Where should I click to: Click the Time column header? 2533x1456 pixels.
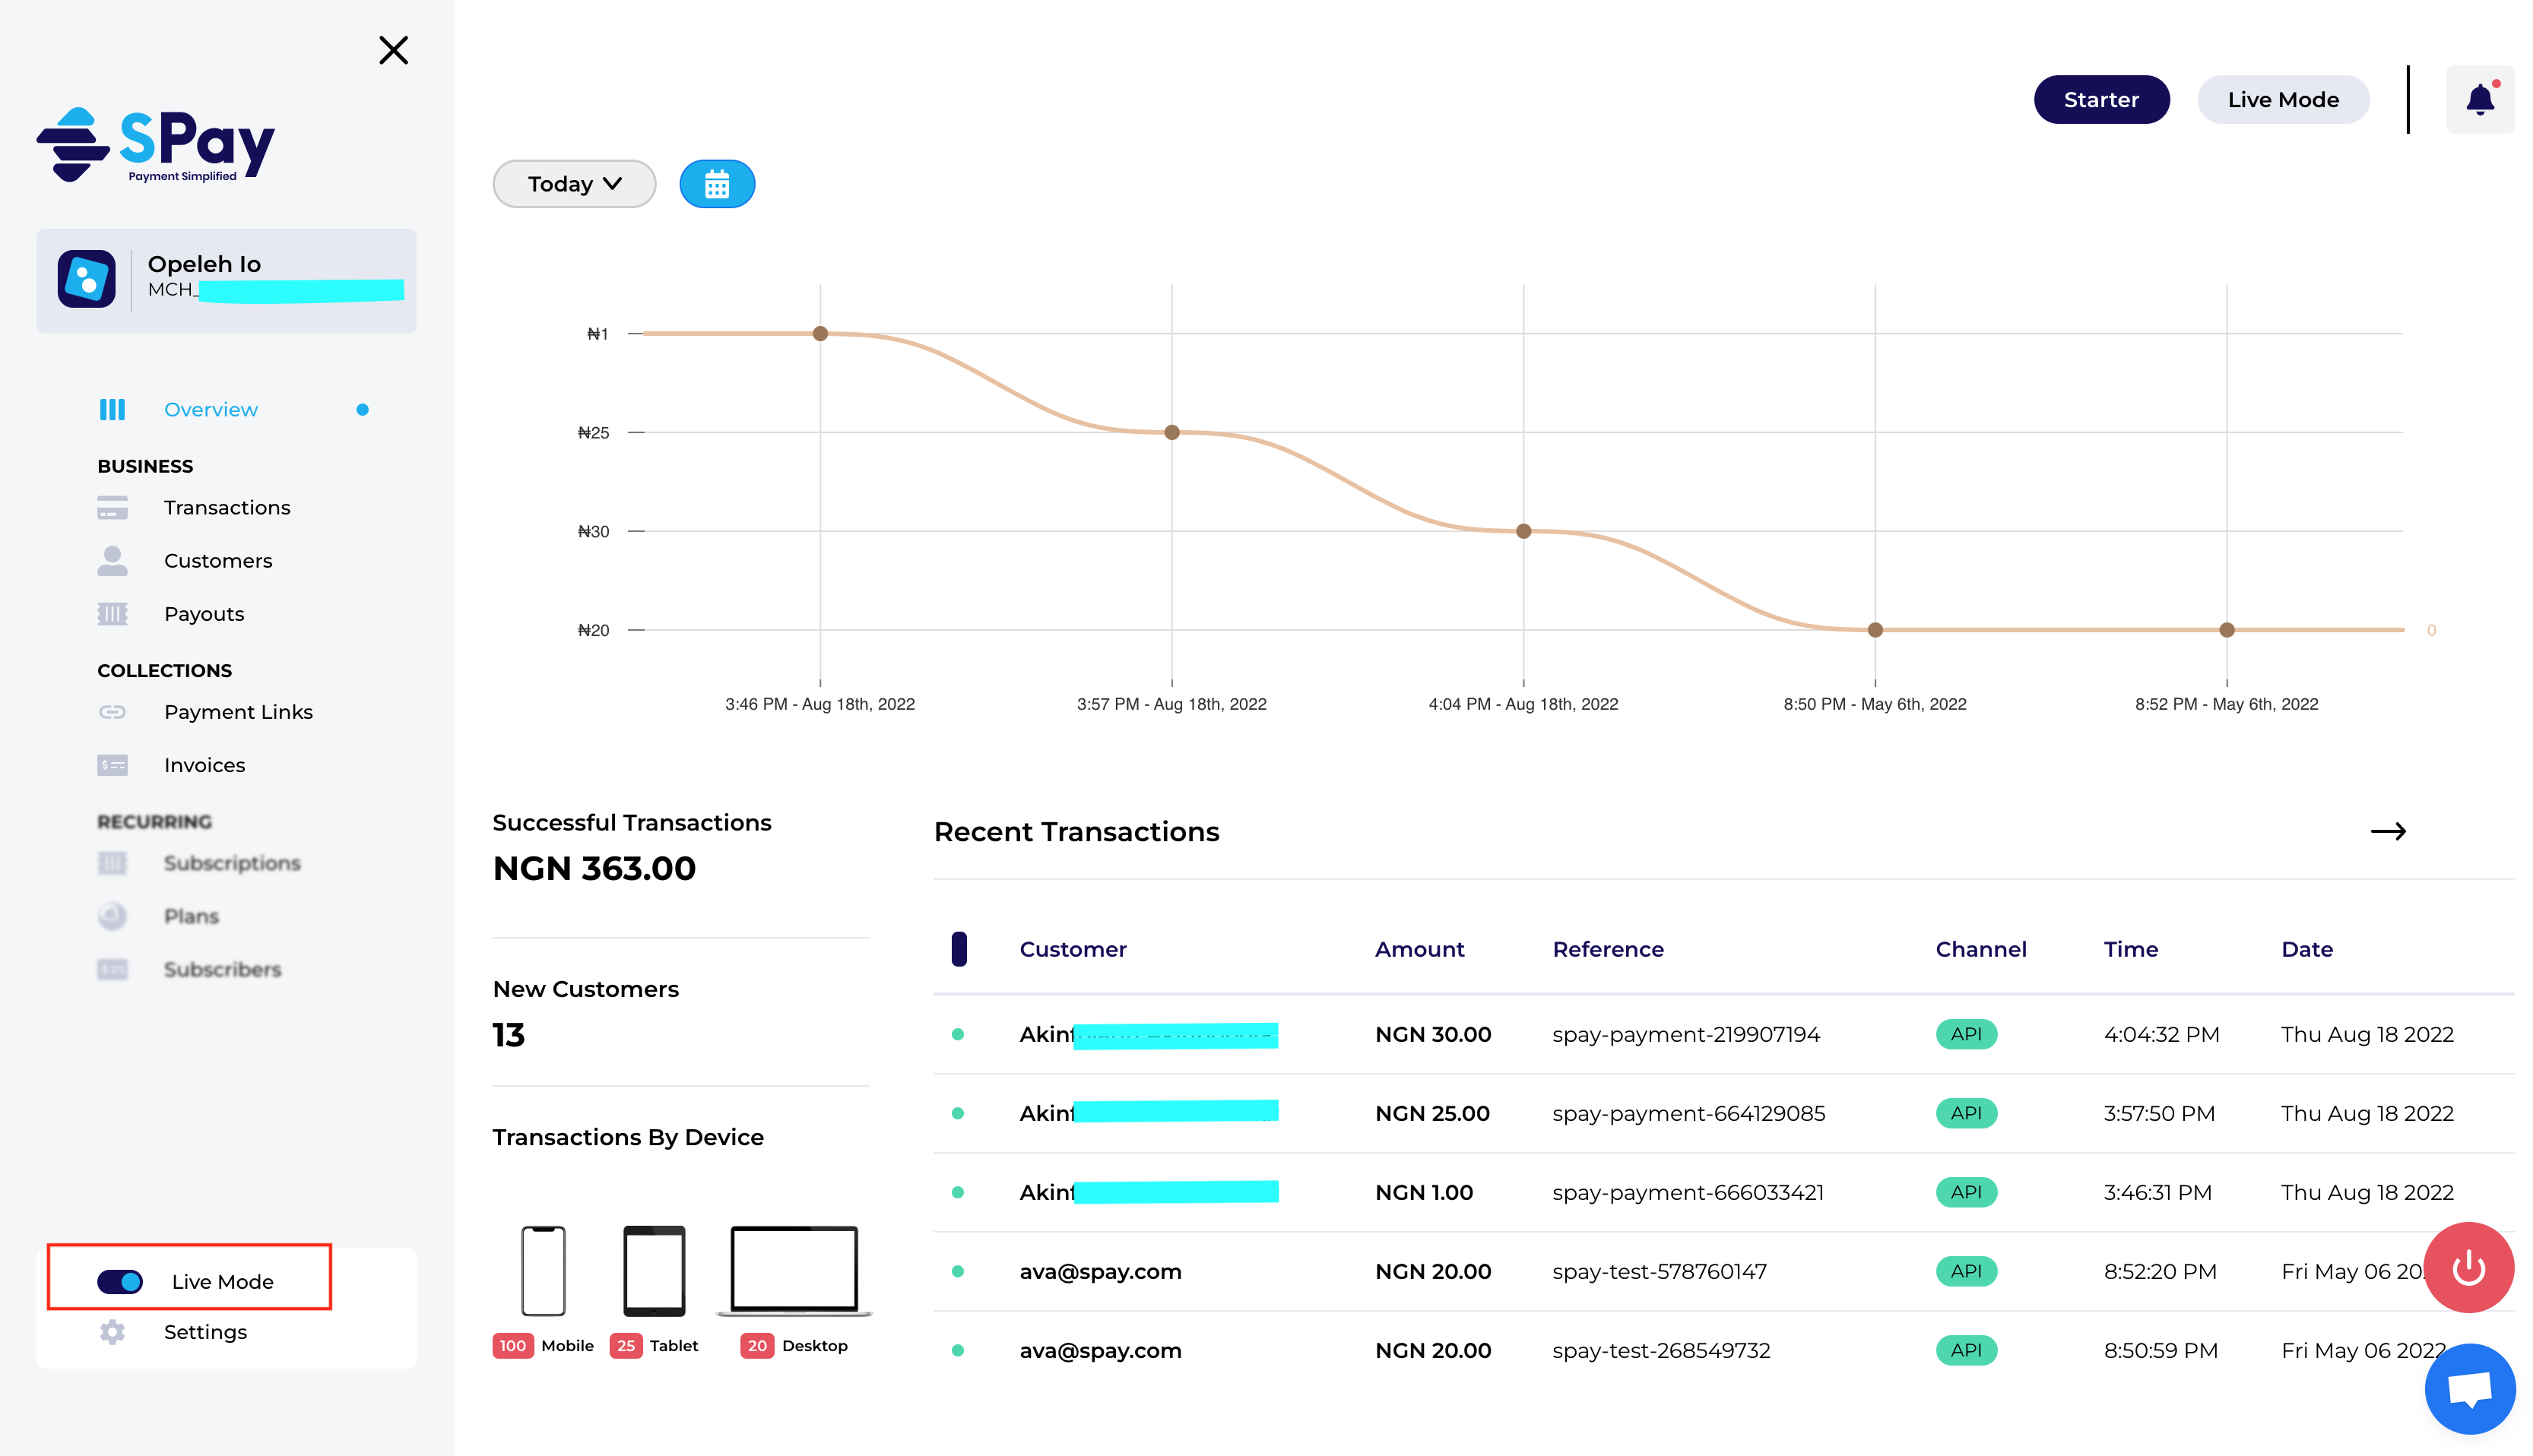[x=2130, y=949]
